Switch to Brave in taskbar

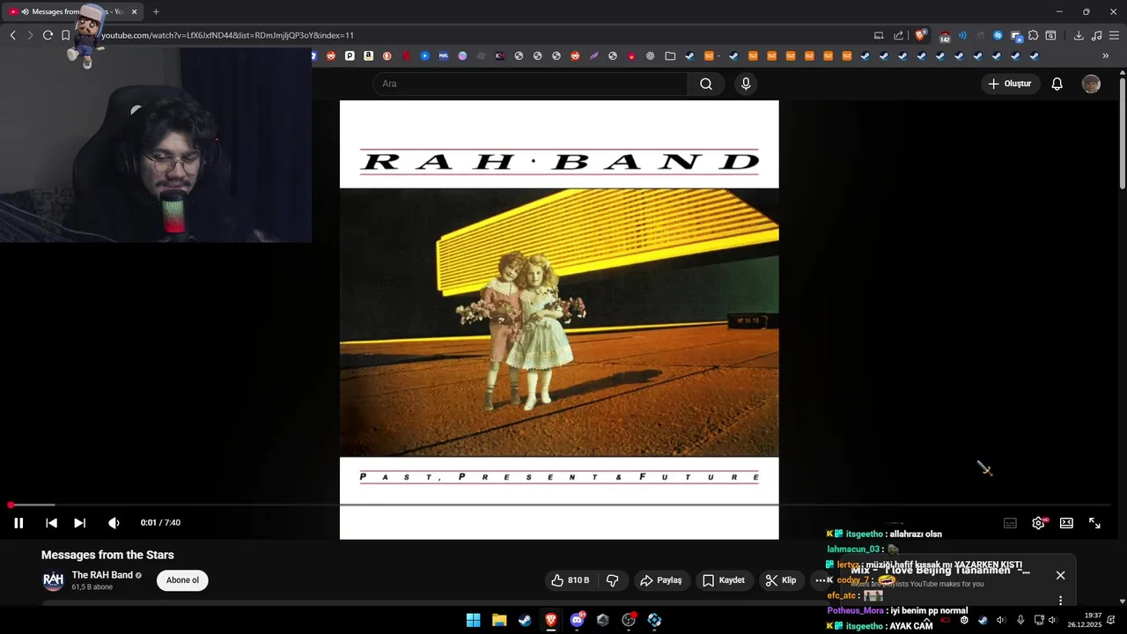coord(551,620)
